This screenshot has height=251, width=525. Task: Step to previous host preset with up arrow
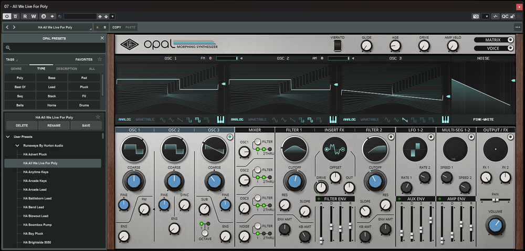[100, 16]
